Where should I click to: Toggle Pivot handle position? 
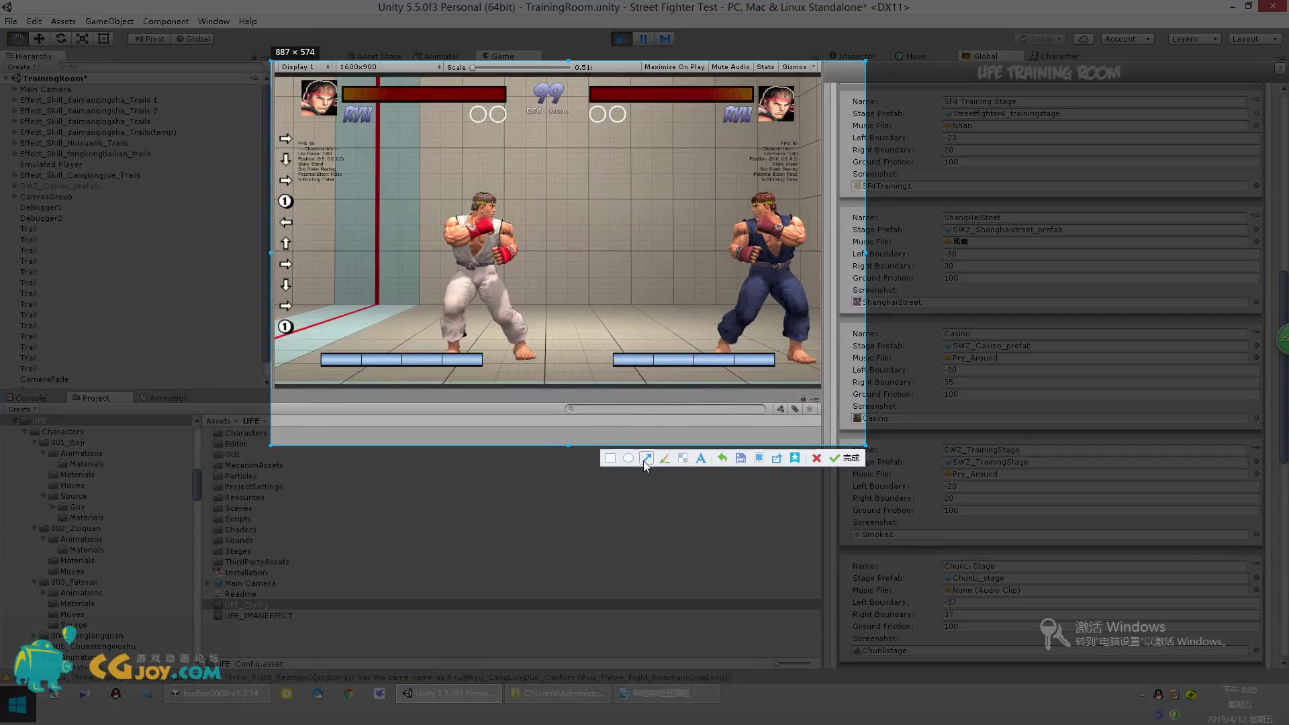click(x=149, y=39)
